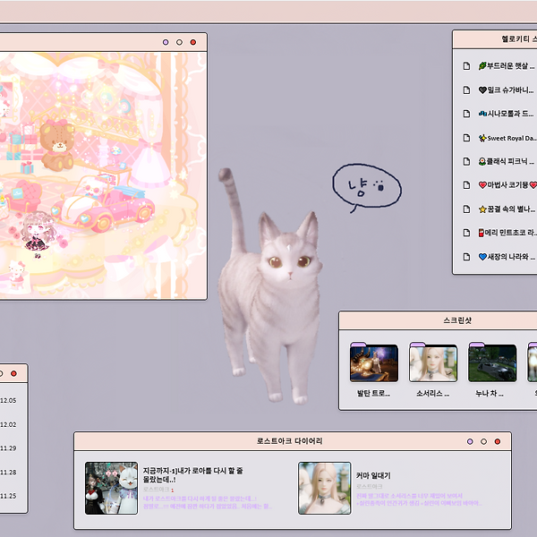This screenshot has height=537, width=537.
Task: Click red dot on 로스트아크 다이어리 window
Action: coord(498,441)
